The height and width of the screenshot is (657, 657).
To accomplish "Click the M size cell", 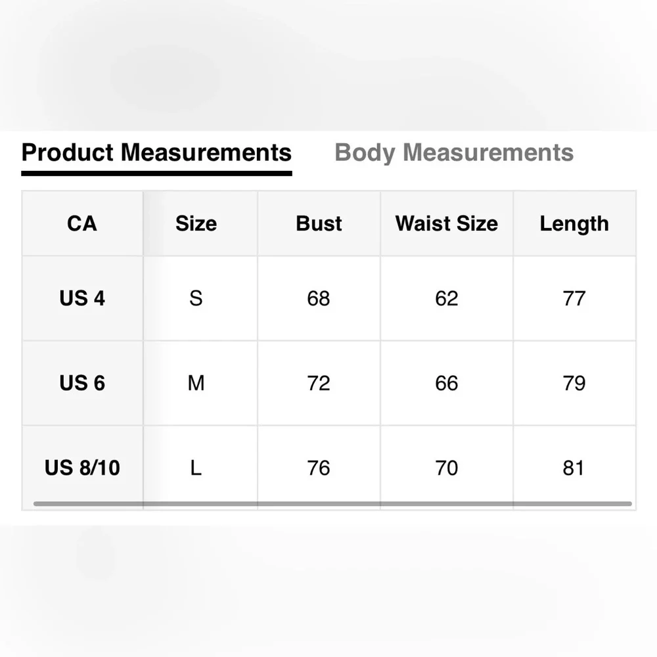I will (x=196, y=383).
